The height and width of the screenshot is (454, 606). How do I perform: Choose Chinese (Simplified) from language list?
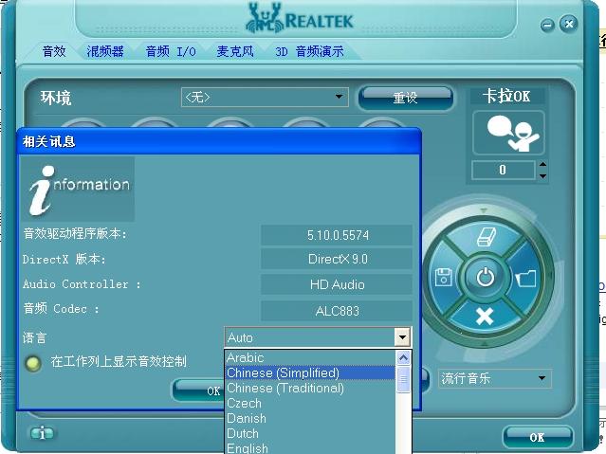click(310, 372)
